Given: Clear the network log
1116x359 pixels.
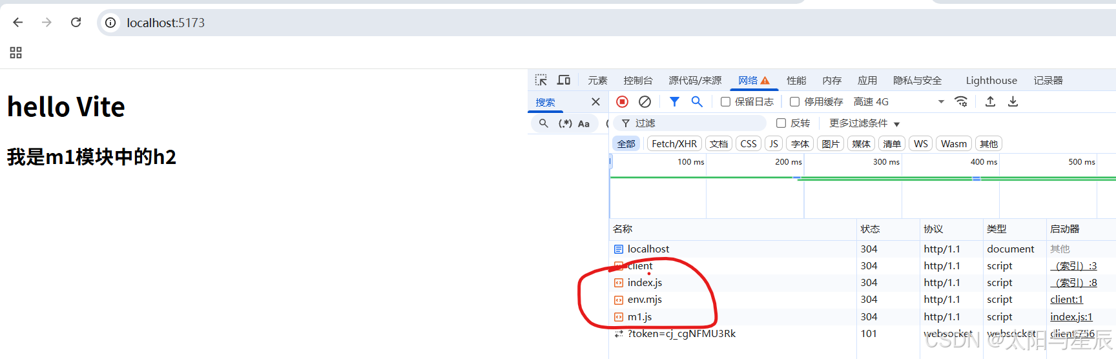Looking at the screenshot, I should [645, 101].
